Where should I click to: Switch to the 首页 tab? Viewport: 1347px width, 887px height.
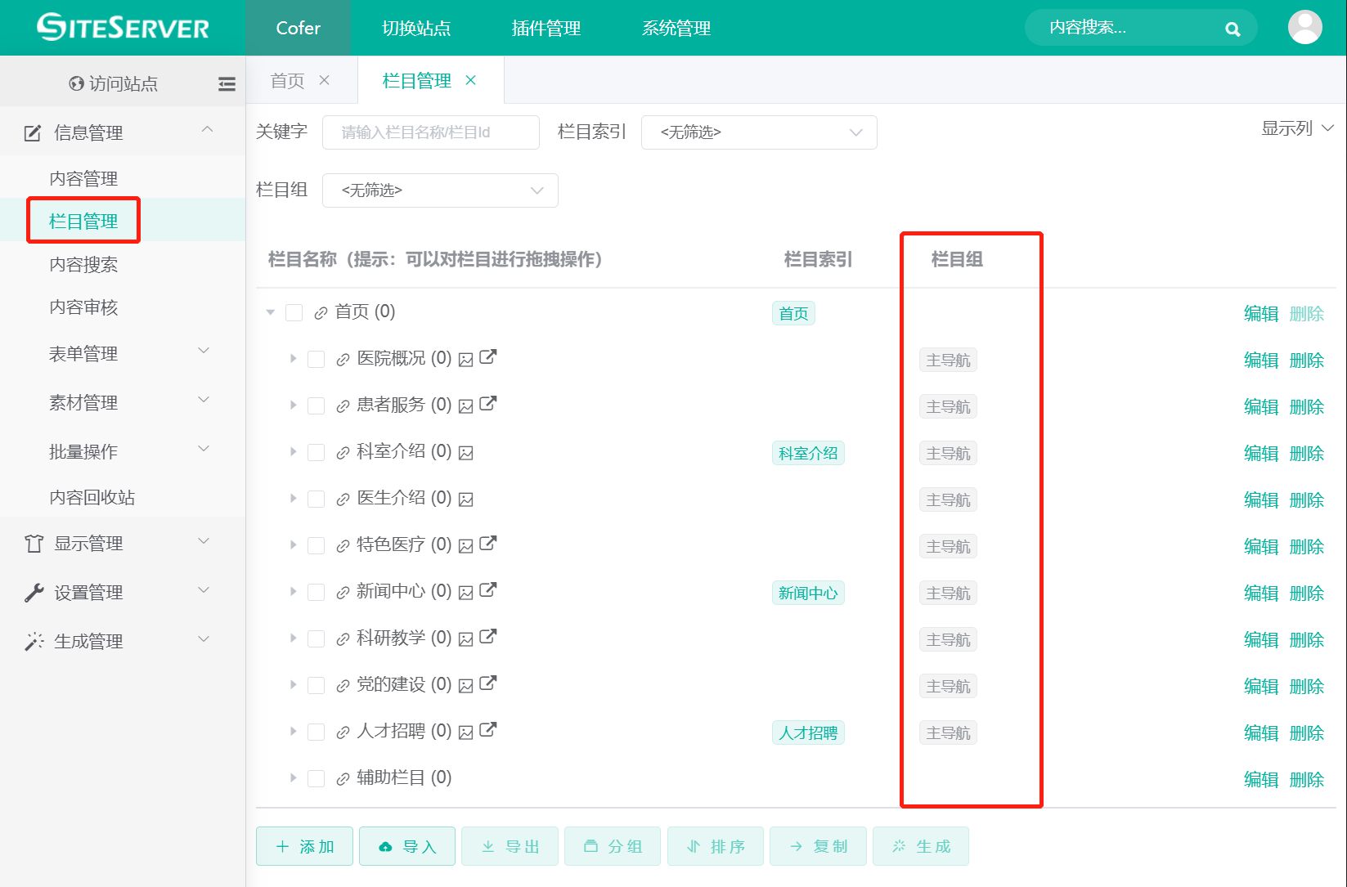point(287,81)
